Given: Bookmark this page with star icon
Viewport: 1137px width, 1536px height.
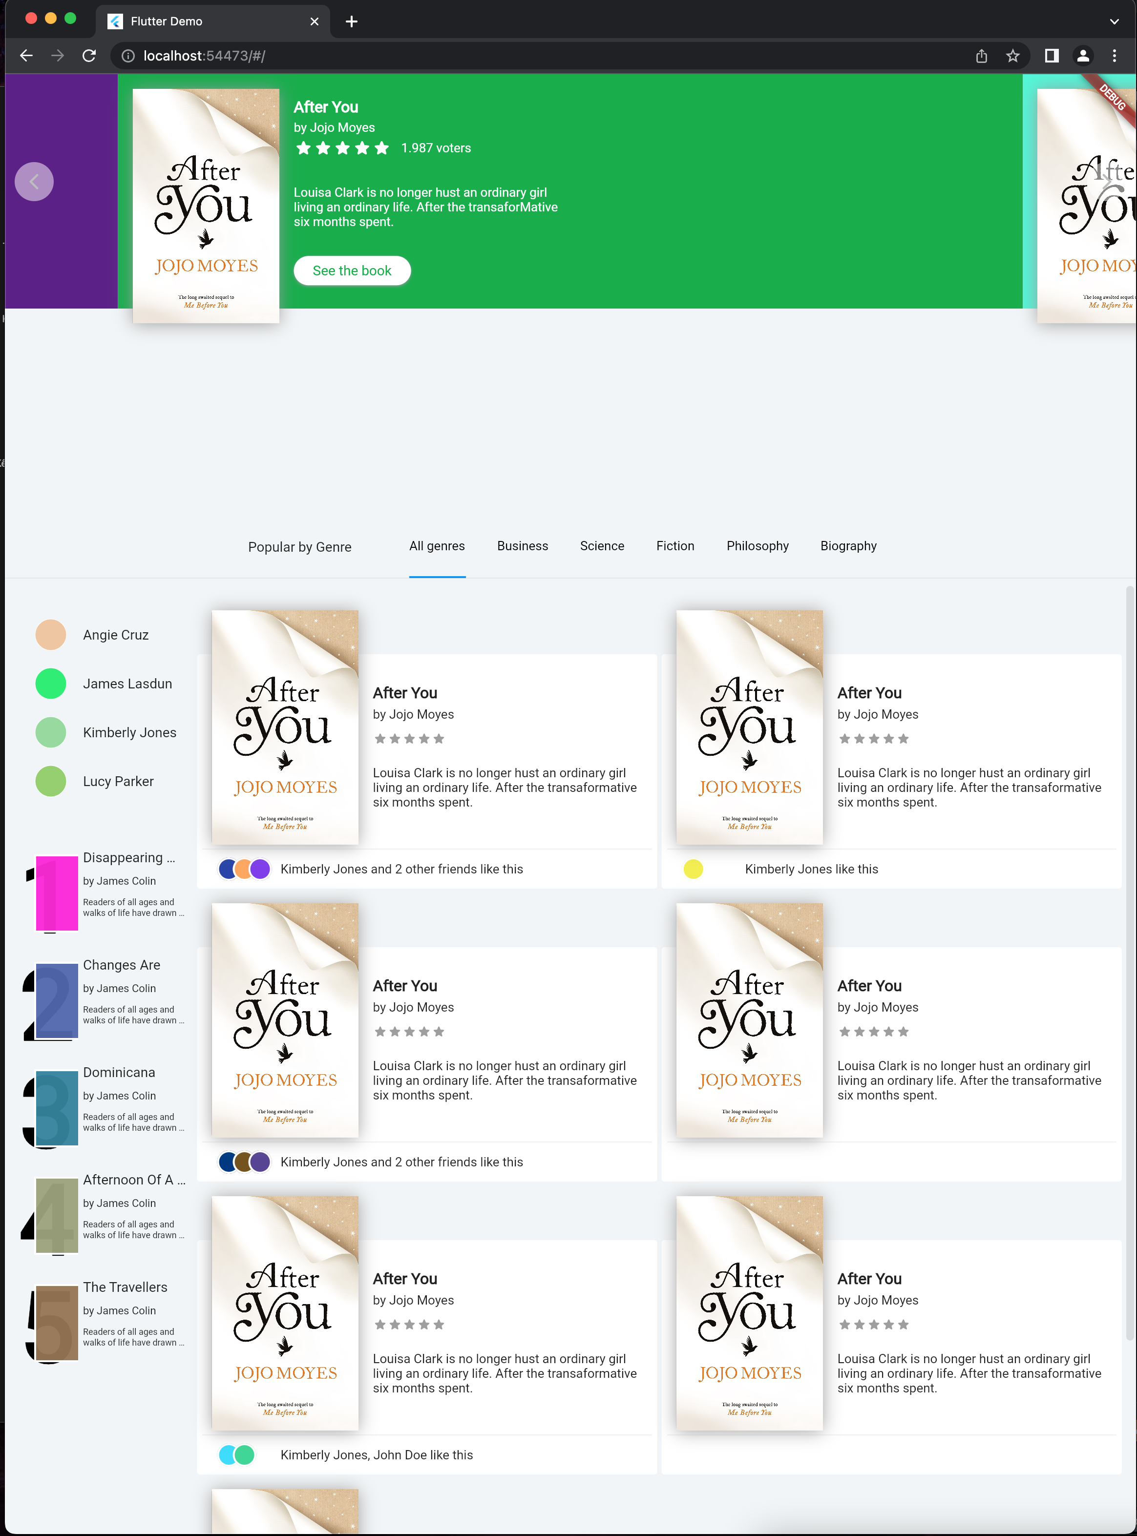Looking at the screenshot, I should pos(1012,56).
